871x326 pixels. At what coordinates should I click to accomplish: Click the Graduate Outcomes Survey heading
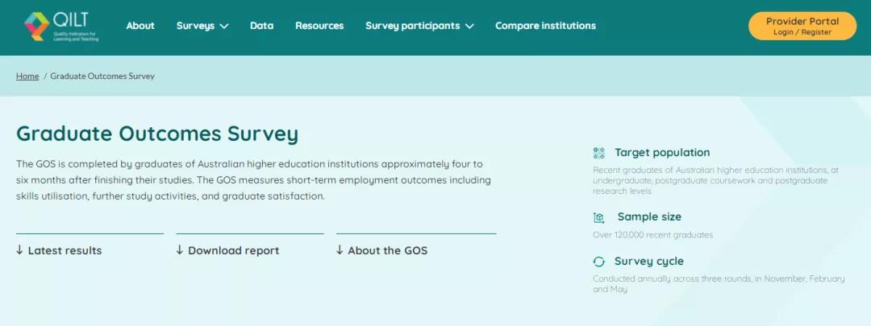tap(157, 134)
